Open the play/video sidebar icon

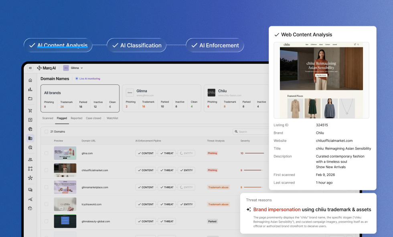click(30, 120)
